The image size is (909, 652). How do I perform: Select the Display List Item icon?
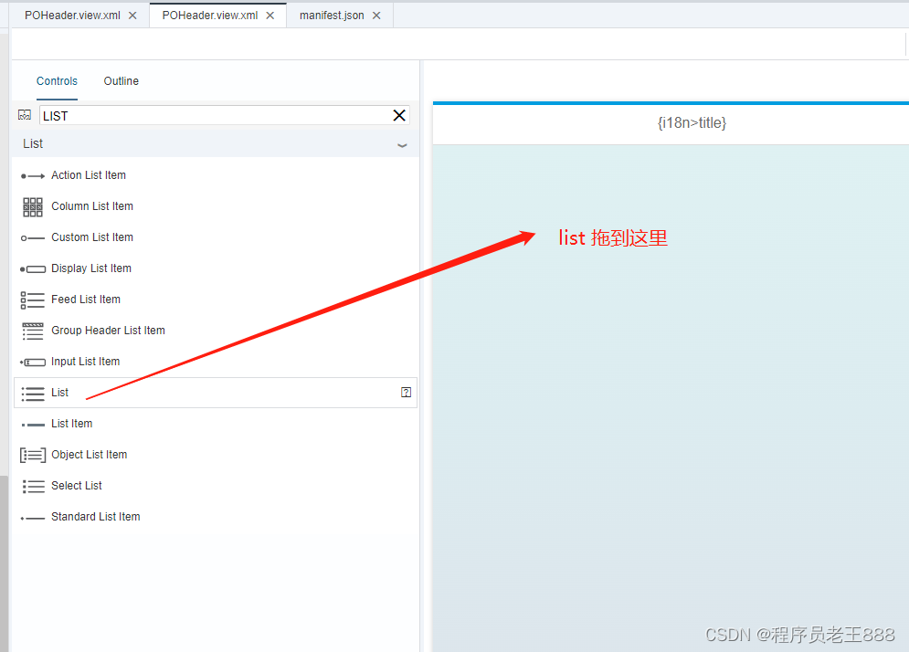[33, 268]
